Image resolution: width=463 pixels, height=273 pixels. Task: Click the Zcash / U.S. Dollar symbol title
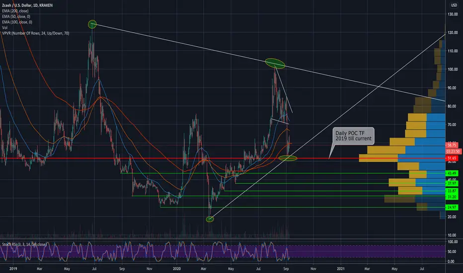pyautogui.click(x=27, y=5)
